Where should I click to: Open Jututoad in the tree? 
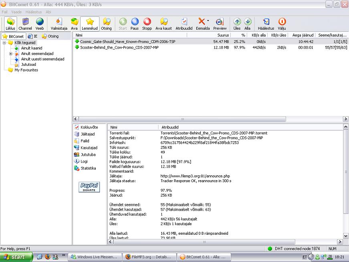[x=28, y=65]
